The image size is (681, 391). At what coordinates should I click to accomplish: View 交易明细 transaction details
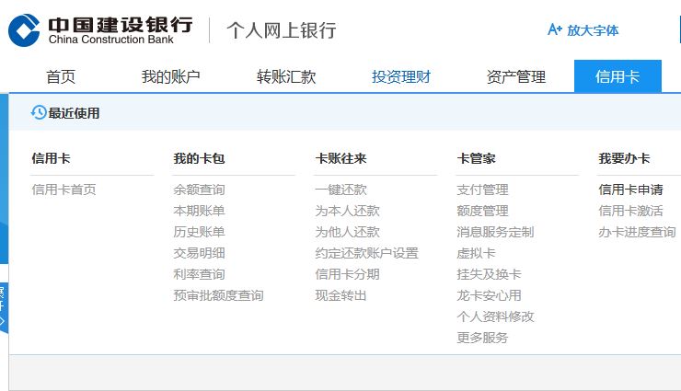199,253
